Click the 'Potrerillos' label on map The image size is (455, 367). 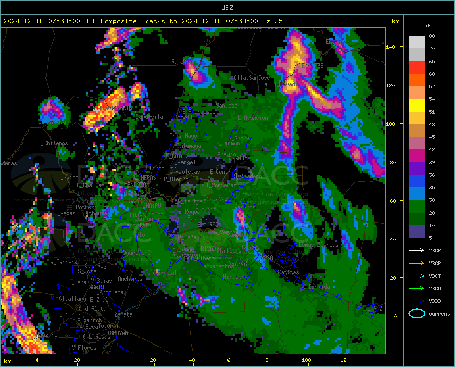pos(93,207)
